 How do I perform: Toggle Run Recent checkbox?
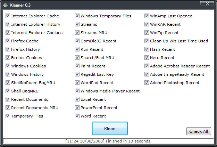pyautogui.click(x=77, y=49)
